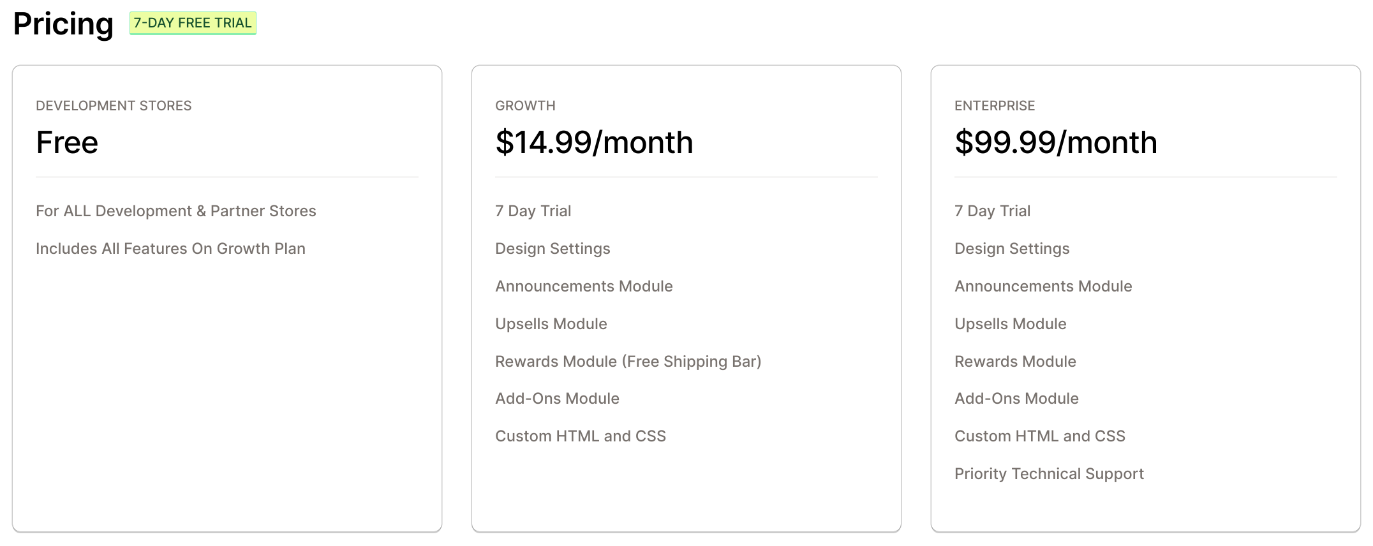Click Design Settings in the Enterprise card
The height and width of the screenshot is (546, 1373).
pos(1012,249)
